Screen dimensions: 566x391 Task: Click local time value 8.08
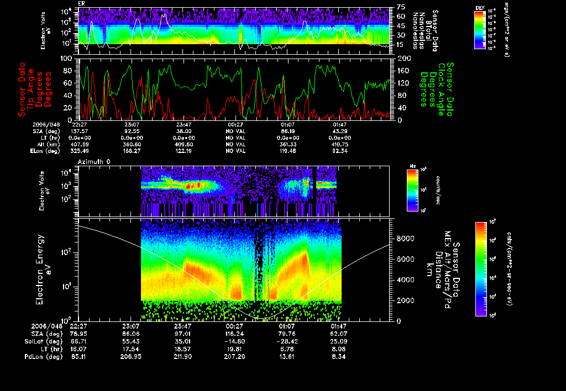[x=338, y=349]
